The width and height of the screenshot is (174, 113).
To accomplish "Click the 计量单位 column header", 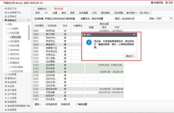I will (x=78, y=26).
